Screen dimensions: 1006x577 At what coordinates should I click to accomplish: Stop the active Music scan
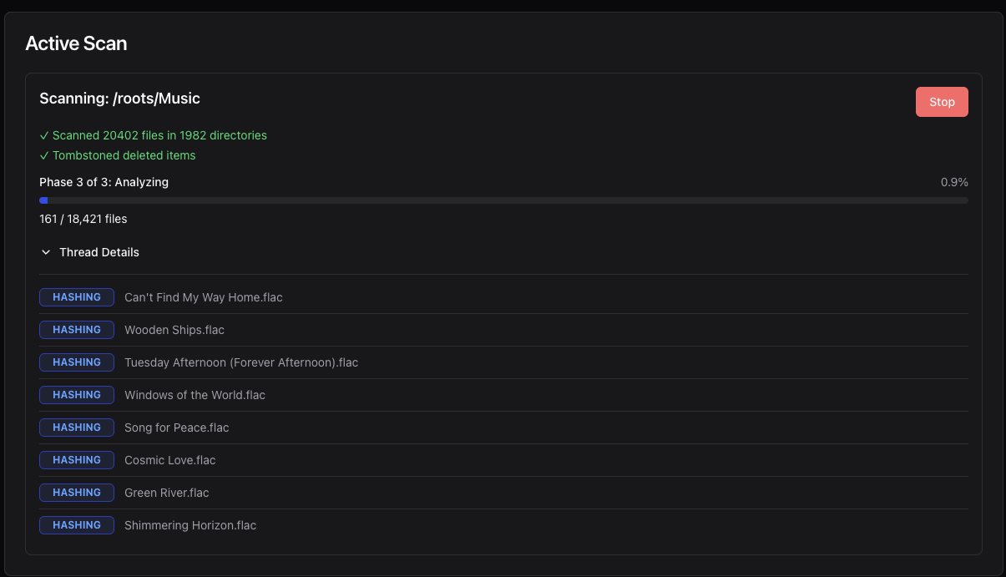[x=941, y=102]
